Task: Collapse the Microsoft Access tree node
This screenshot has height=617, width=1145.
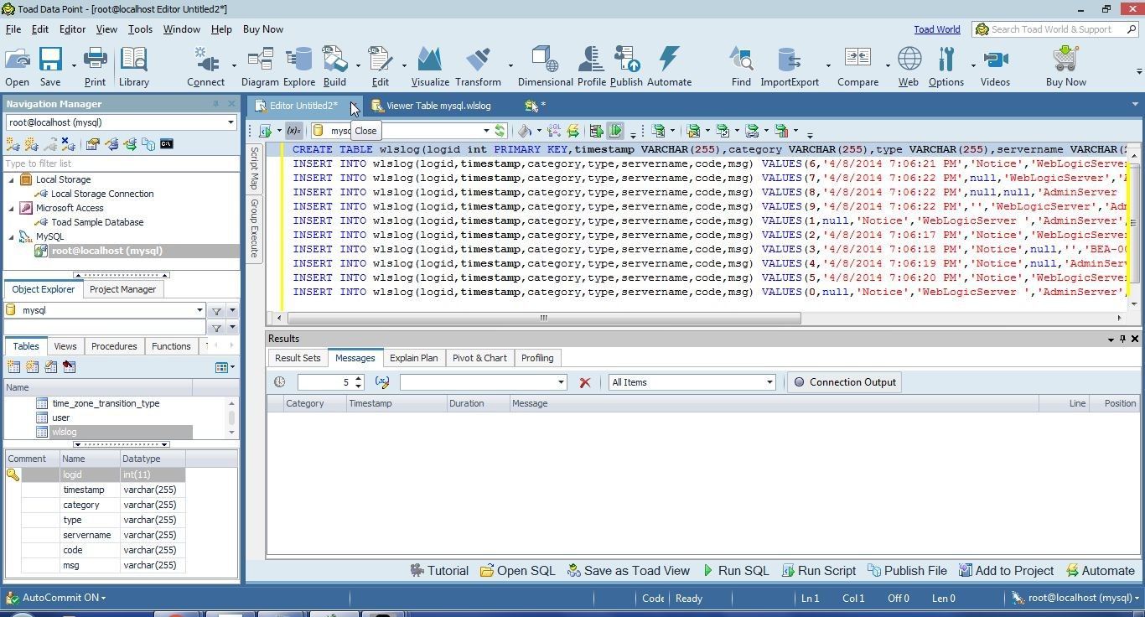Action: [11, 208]
